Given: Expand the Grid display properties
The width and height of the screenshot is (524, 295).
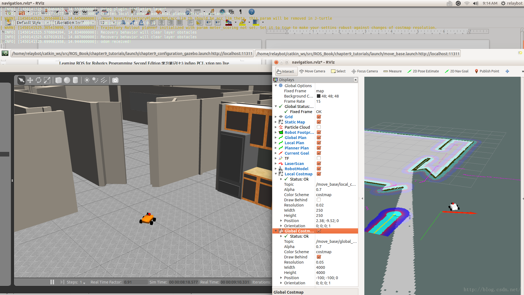Looking at the screenshot, I should tap(276, 117).
